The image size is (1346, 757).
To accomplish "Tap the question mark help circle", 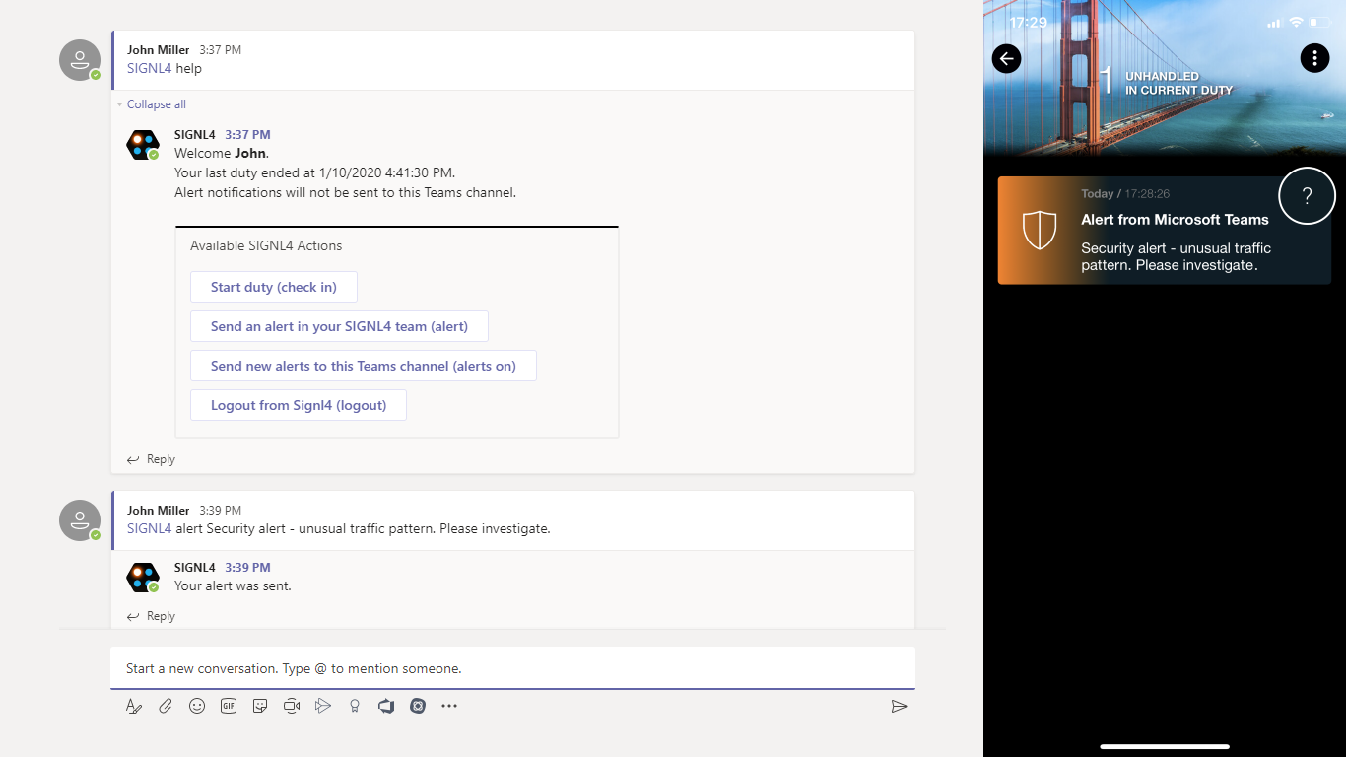I will [x=1307, y=196].
